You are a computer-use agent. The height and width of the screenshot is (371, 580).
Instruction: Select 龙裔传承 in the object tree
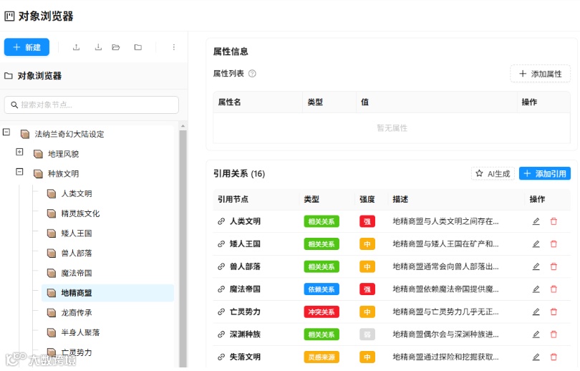click(77, 312)
